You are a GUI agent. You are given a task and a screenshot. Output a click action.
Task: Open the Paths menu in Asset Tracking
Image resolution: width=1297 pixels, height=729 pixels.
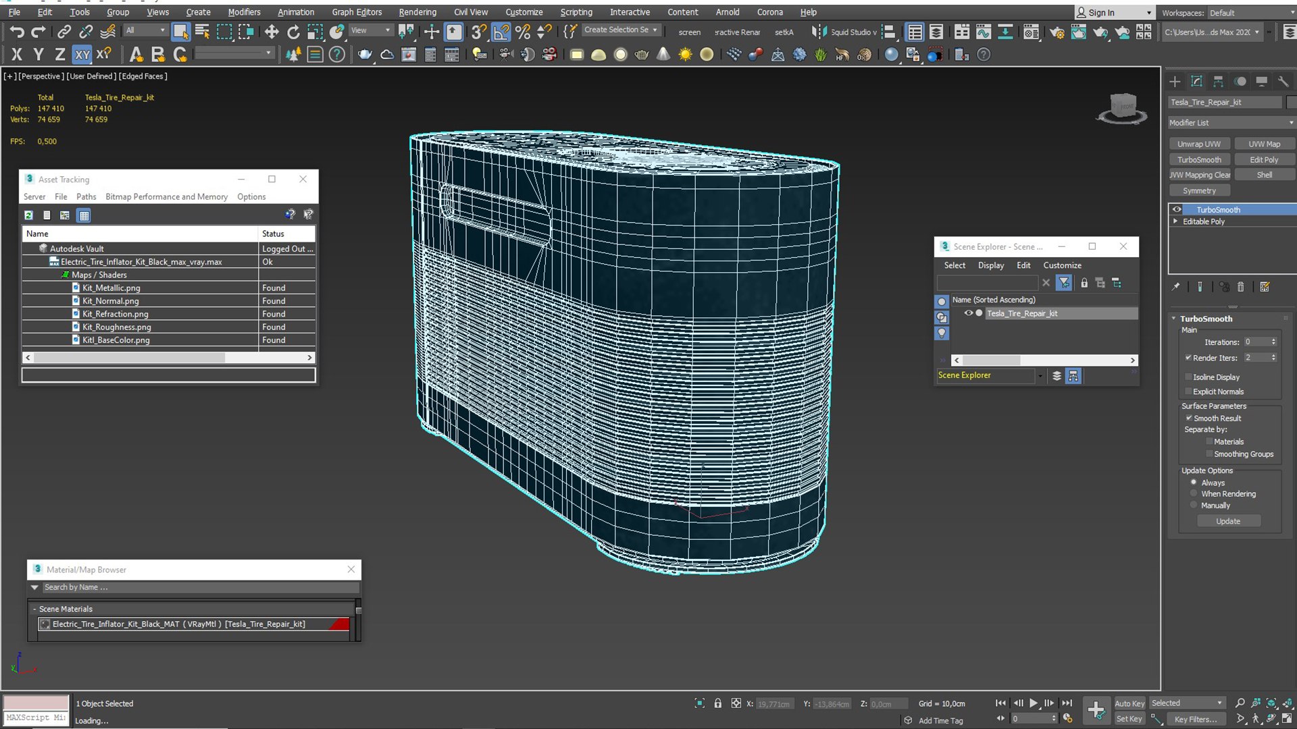tap(86, 196)
